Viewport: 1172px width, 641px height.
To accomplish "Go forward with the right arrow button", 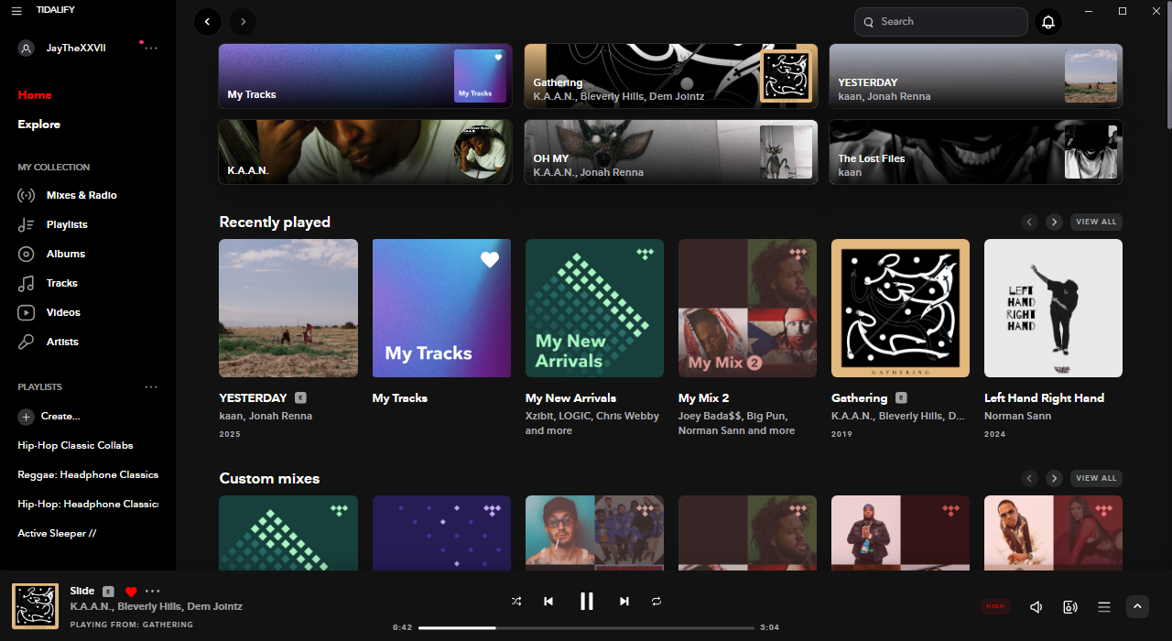I will click(243, 21).
